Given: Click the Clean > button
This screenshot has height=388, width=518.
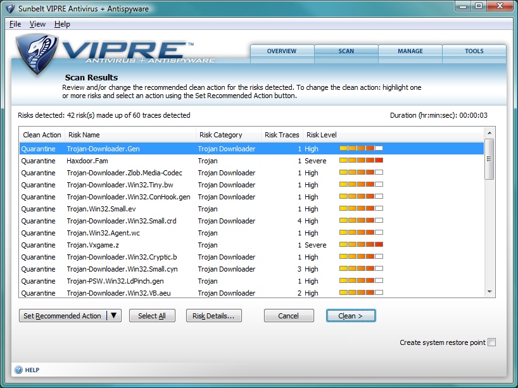Looking at the screenshot, I should [x=351, y=316].
